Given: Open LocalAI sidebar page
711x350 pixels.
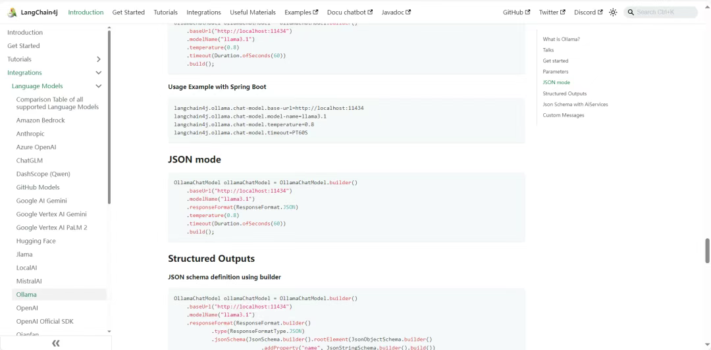Looking at the screenshot, I should point(26,268).
